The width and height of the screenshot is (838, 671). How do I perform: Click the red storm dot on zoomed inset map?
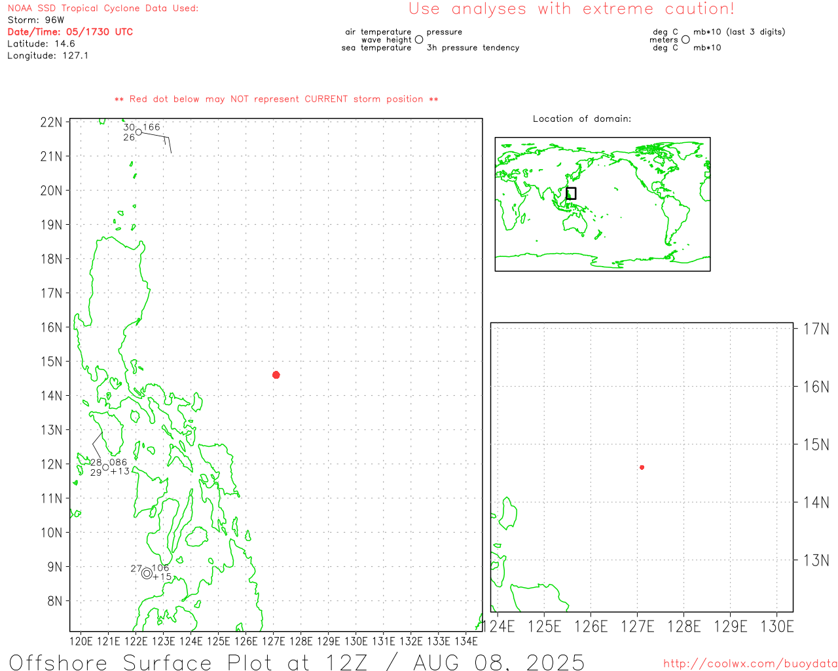(642, 467)
